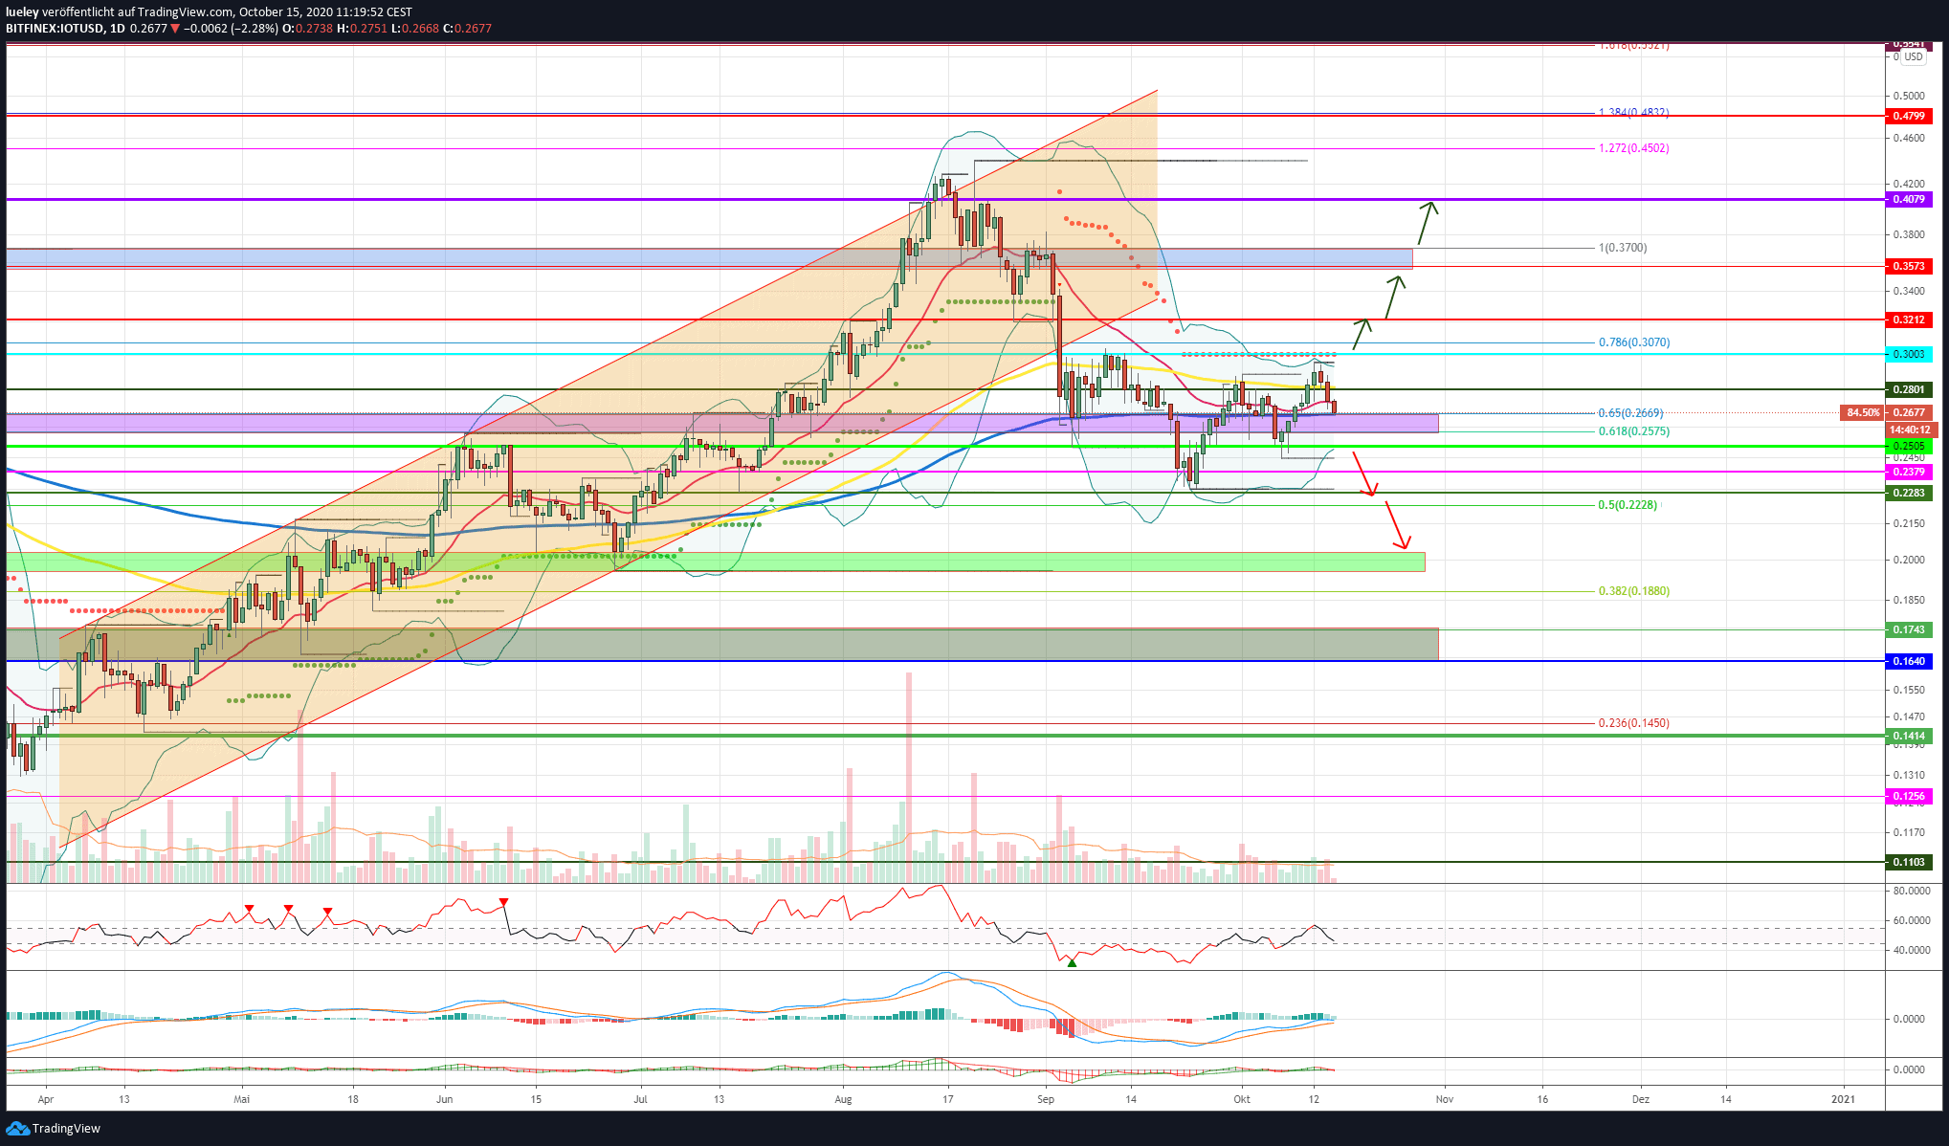Click the Fibonacci label 1.272(0.4502)

[x=1633, y=148]
